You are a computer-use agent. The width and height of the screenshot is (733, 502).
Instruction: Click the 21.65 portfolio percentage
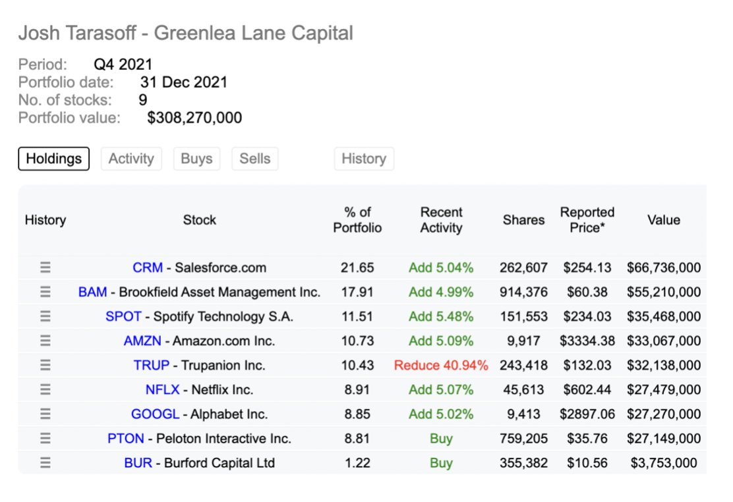pos(357,267)
